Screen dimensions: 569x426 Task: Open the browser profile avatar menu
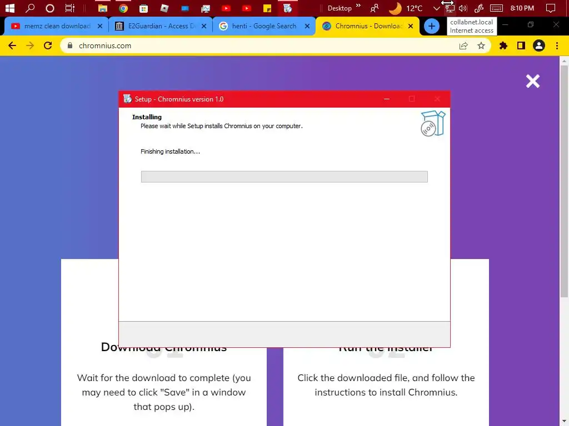pos(539,45)
